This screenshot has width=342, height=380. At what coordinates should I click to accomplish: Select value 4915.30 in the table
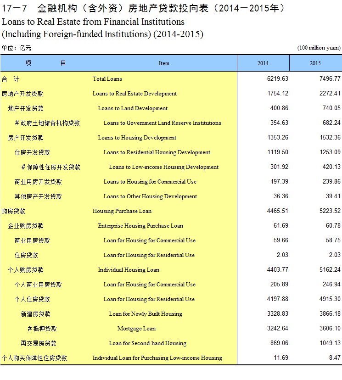tap(330, 299)
